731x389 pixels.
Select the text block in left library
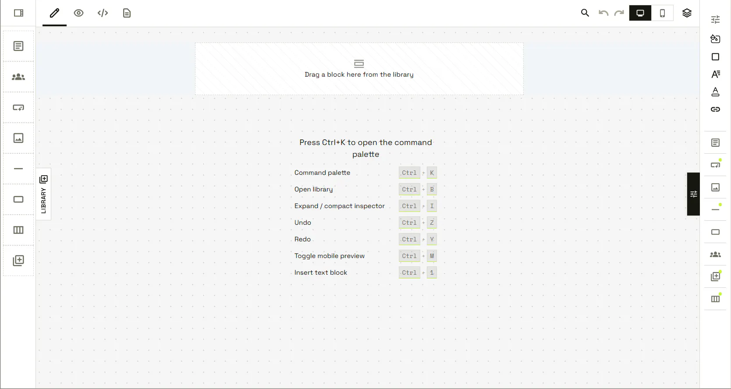point(18,46)
